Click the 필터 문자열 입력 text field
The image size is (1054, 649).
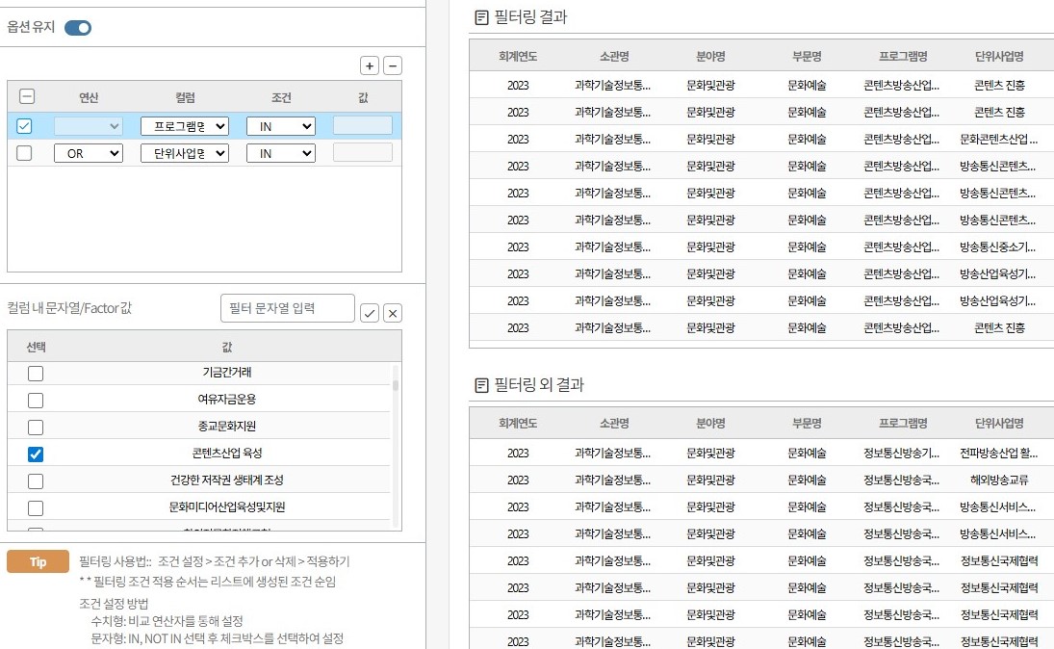288,309
